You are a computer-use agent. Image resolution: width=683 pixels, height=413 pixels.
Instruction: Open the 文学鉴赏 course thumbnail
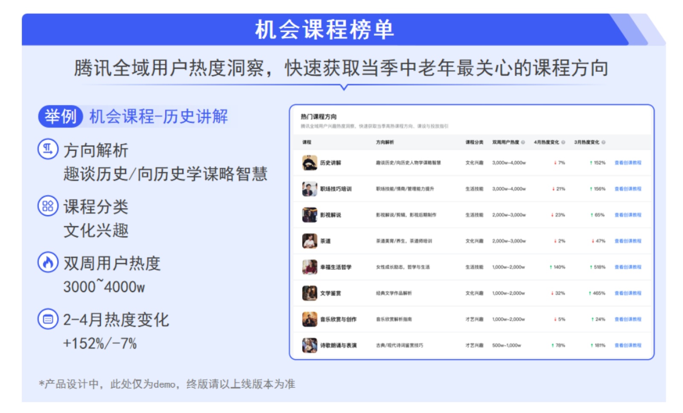point(309,293)
